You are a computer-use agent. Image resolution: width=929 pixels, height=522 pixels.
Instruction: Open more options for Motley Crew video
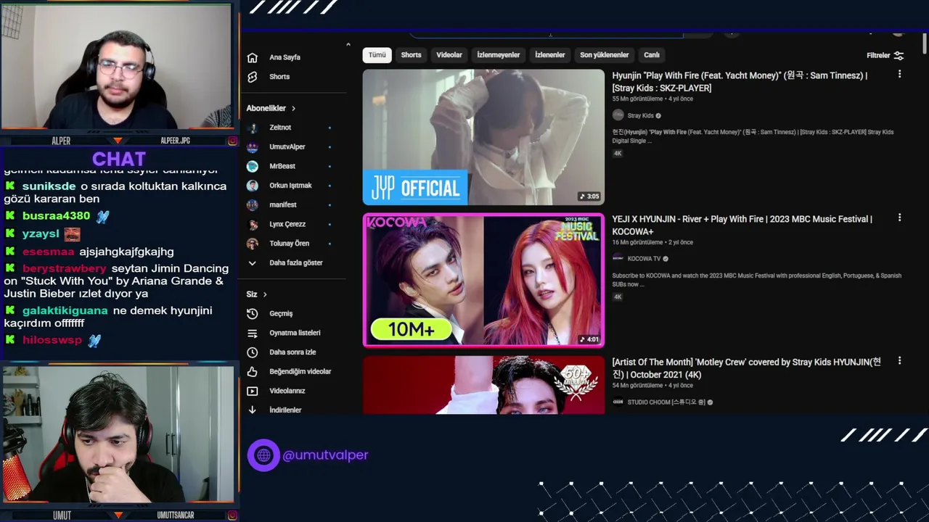[x=899, y=360]
